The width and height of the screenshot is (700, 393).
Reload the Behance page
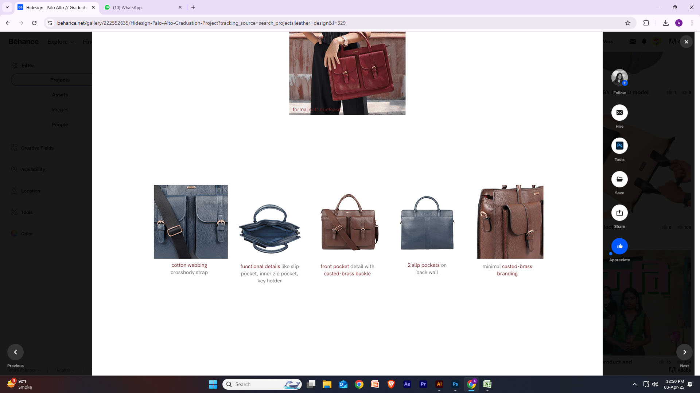[34, 23]
